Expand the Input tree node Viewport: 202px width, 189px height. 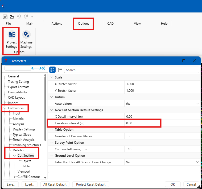(10, 113)
